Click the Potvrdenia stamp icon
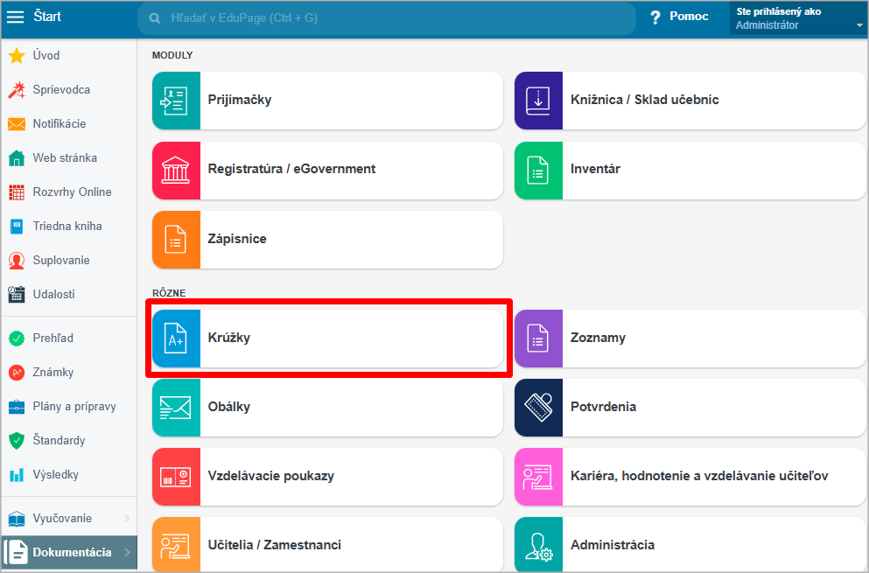869x573 pixels. (538, 407)
